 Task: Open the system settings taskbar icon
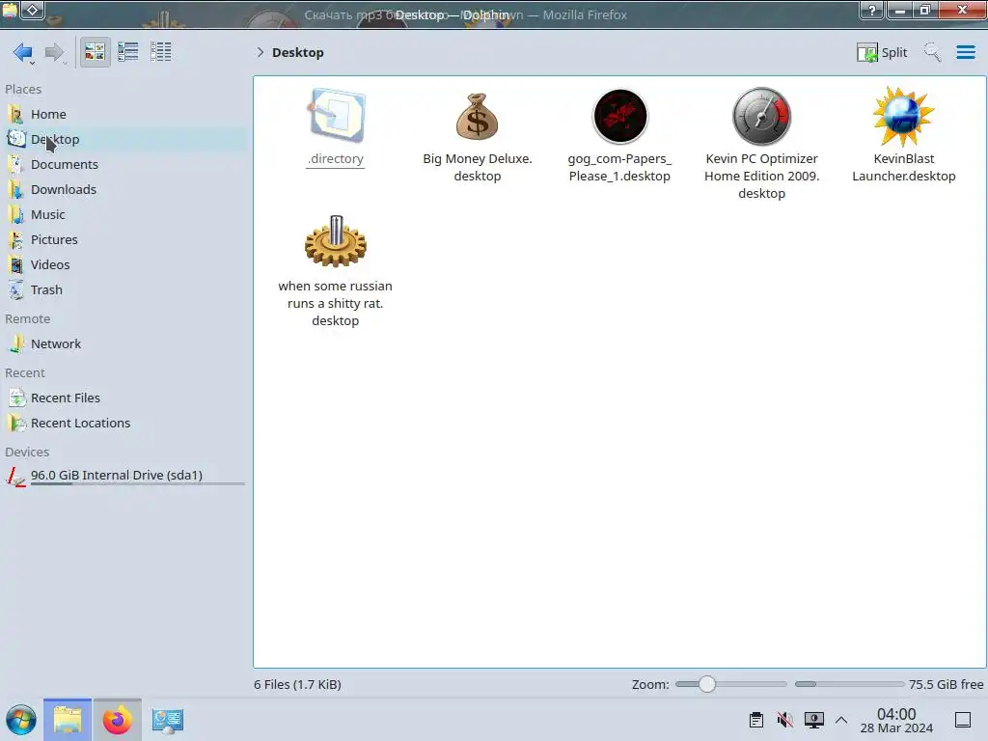pyautogui.click(x=168, y=720)
